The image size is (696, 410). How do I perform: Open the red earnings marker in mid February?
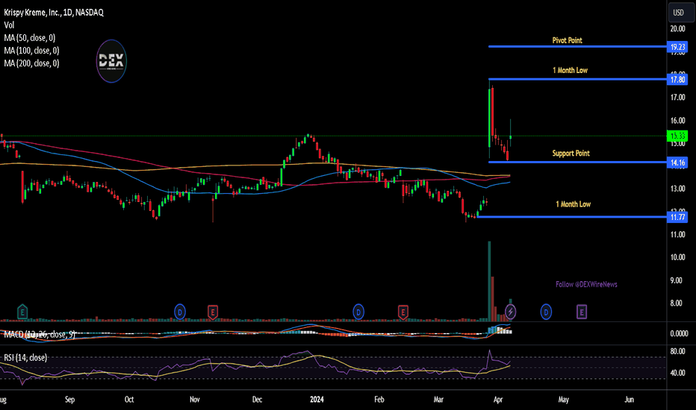(403, 312)
